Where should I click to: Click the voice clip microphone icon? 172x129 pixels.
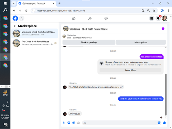click(x=64, y=123)
